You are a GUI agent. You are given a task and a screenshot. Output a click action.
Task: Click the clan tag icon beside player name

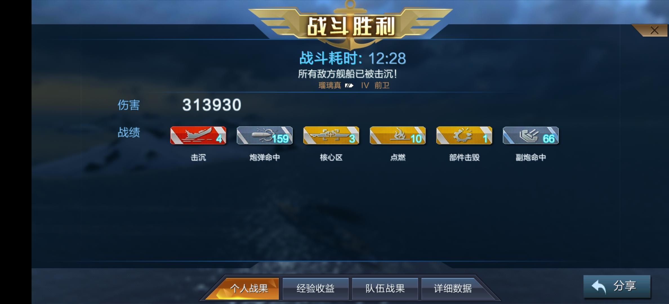pos(349,86)
